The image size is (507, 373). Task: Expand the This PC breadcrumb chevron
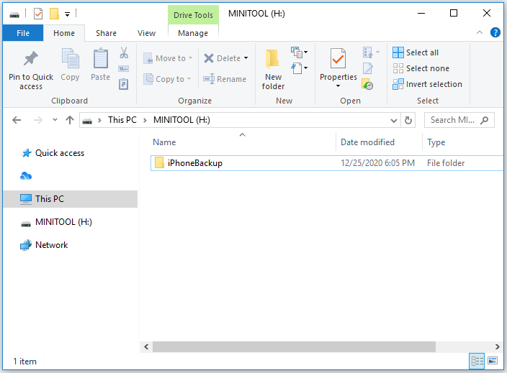click(145, 120)
